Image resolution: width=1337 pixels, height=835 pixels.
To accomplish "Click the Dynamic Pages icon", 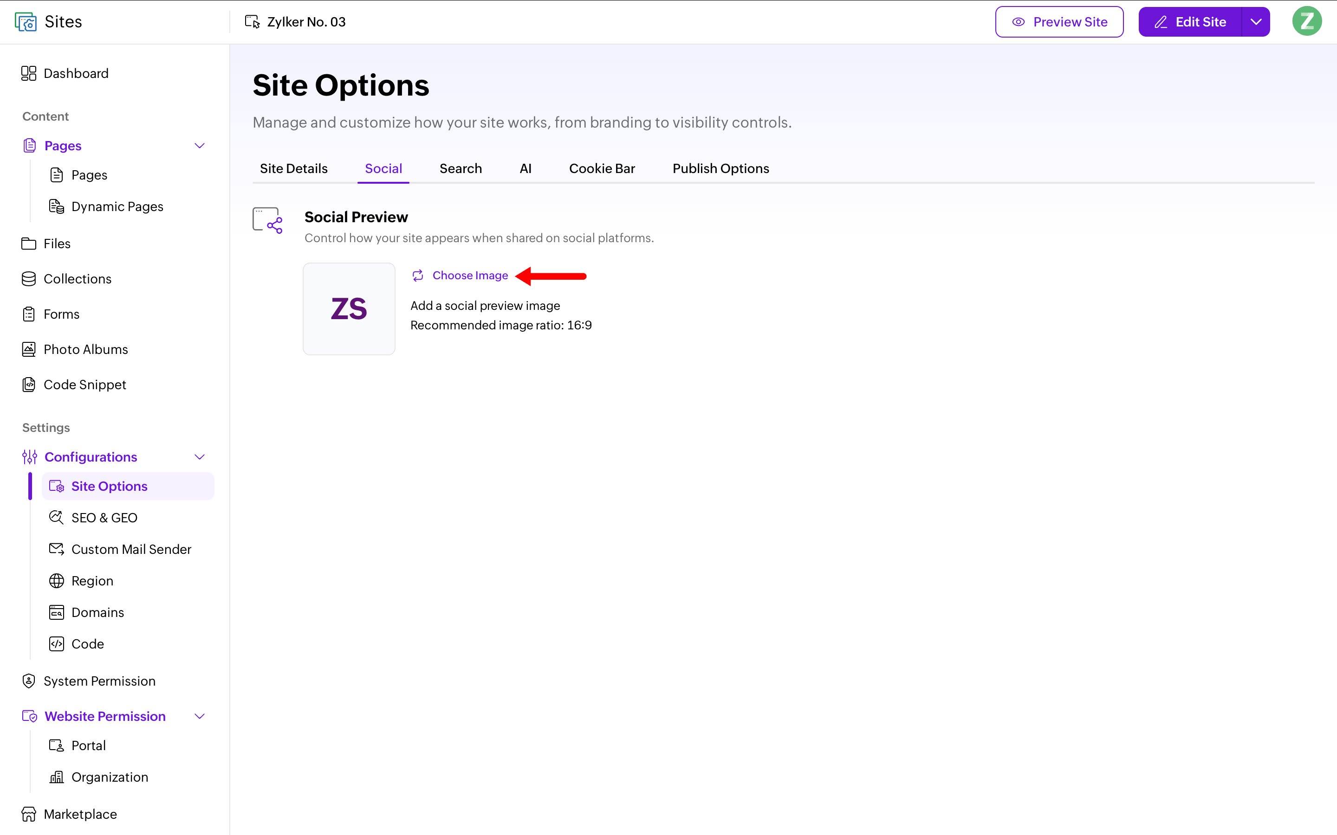I will click(x=56, y=206).
